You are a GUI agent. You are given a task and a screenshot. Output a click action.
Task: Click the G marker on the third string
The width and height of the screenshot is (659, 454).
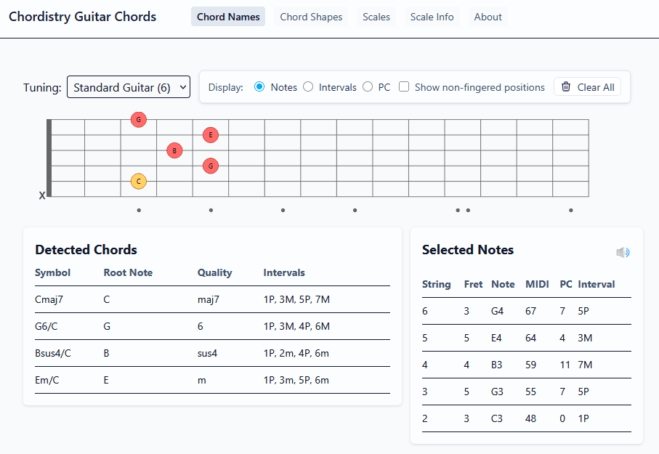point(210,166)
